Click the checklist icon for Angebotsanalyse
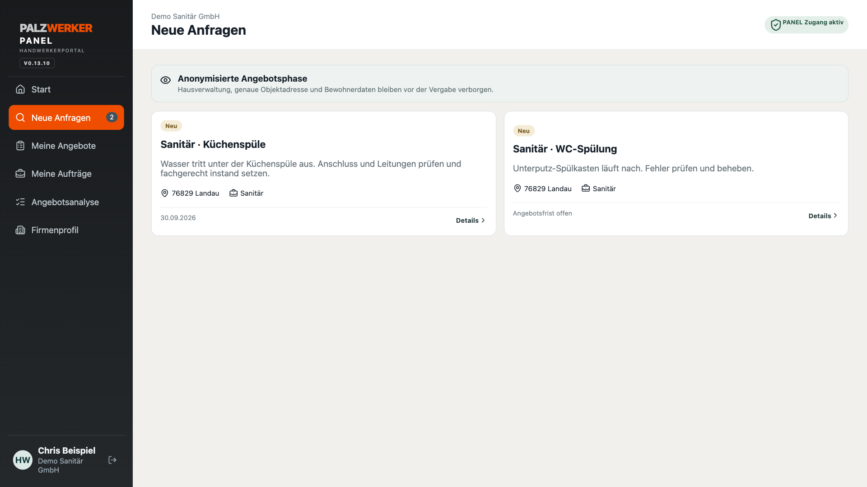867x487 pixels. click(x=20, y=202)
